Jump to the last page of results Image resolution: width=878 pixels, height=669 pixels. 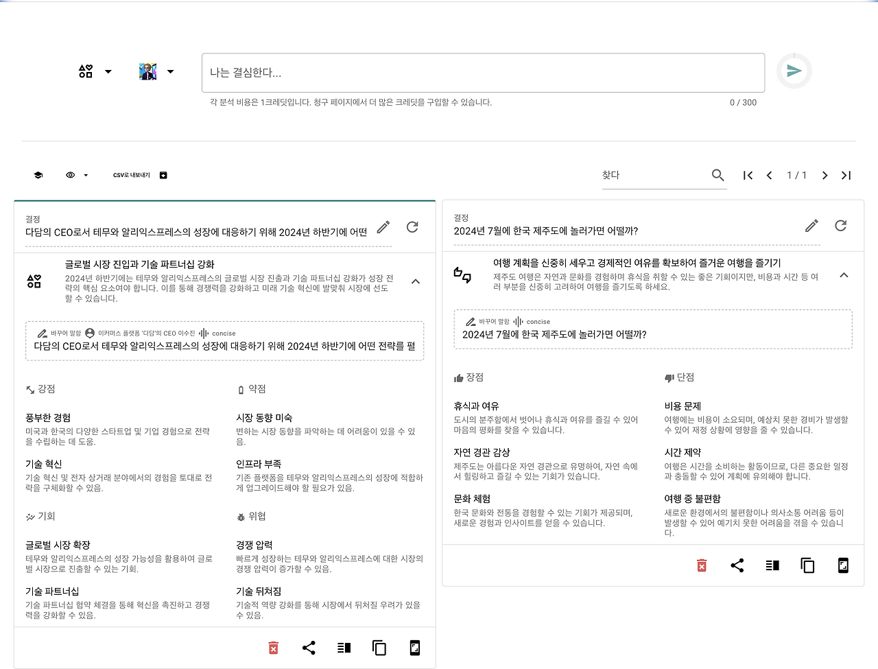tap(846, 175)
